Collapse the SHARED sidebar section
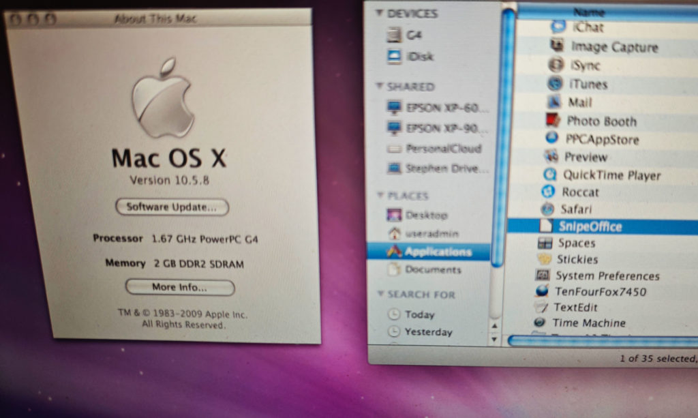698x418 pixels. [x=379, y=87]
